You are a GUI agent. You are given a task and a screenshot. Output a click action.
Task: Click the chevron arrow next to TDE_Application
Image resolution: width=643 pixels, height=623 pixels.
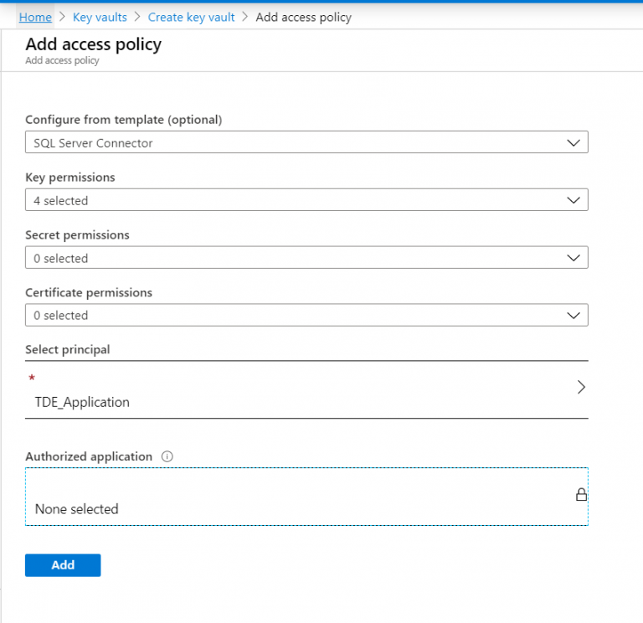coord(581,388)
